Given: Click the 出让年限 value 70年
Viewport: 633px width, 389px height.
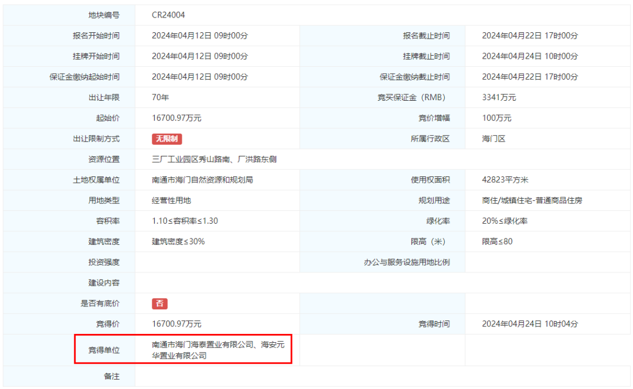Looking at the screenshot, I should pyautogui.click(x=160, y=97).
